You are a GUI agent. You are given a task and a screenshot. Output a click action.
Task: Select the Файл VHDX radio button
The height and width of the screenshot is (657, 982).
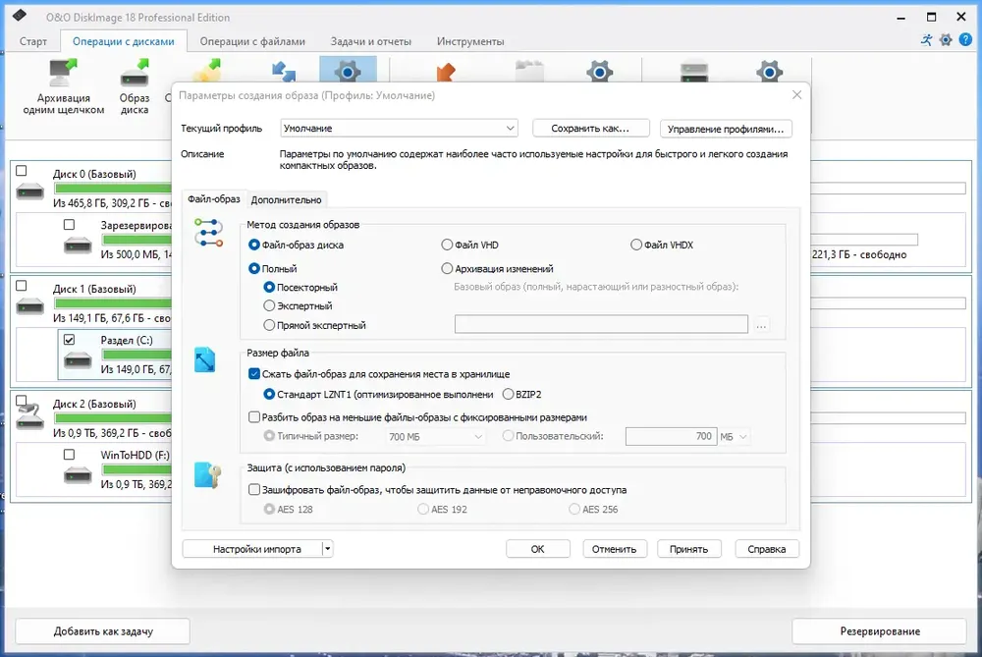(x=635, y=245)
